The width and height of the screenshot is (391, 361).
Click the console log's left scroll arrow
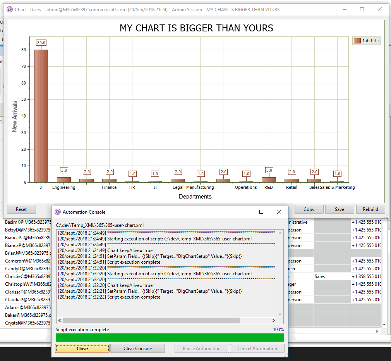point(60,321)
